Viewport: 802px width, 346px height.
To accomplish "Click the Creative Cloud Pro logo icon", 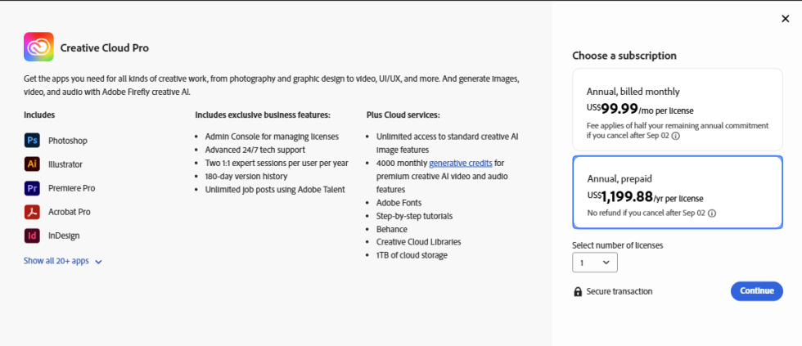I will (38, 47).
